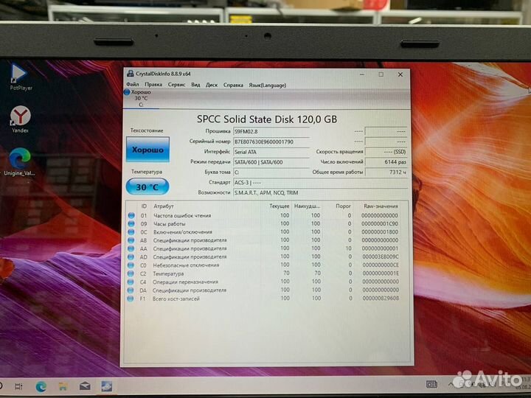This screenshot has height=398, width=531.
Task: Open the Вид menu
Action: click(195, 85)
